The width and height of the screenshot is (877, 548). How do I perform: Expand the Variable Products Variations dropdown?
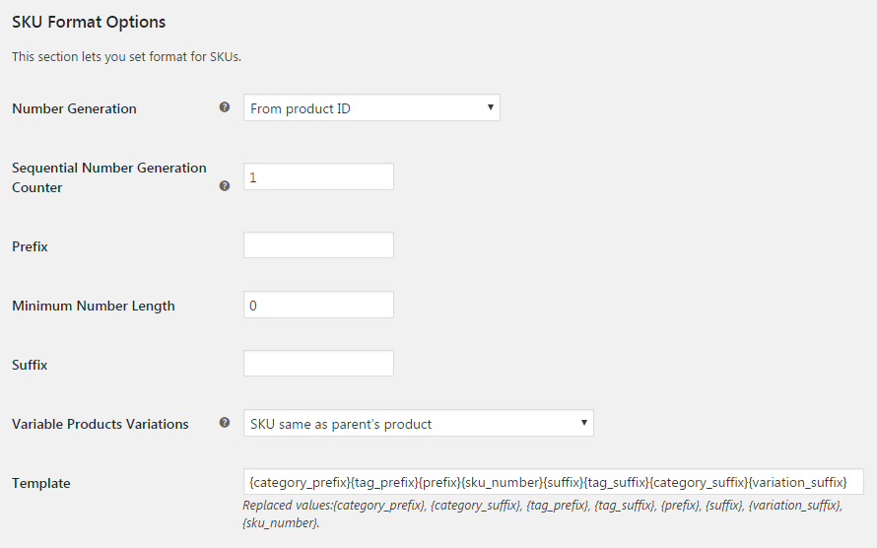point(419,423)
